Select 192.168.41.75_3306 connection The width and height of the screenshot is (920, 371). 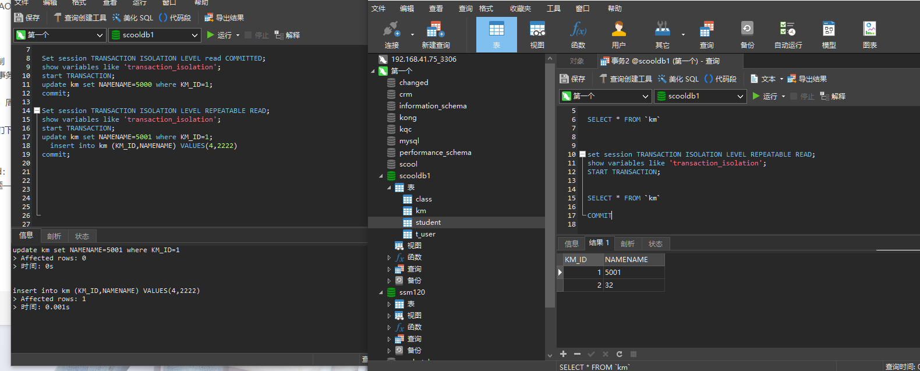[423, 59]
